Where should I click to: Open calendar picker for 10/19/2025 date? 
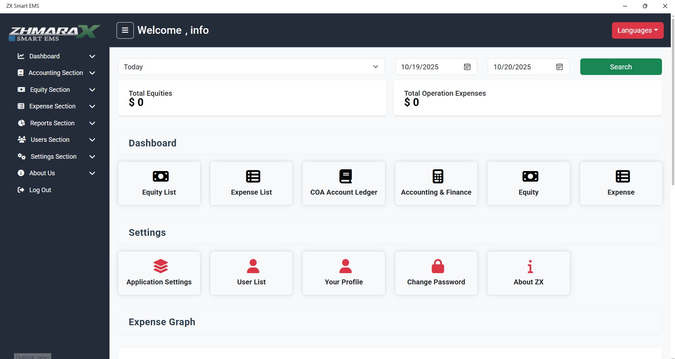(467, 67)
